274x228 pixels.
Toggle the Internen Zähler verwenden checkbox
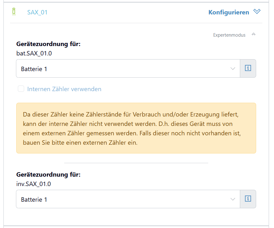21,89
